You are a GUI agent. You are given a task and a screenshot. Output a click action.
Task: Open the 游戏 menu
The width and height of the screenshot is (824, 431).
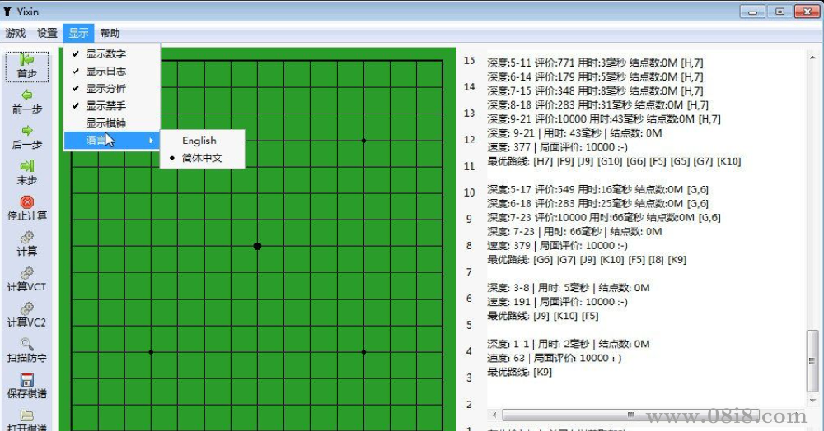(16, 34)
